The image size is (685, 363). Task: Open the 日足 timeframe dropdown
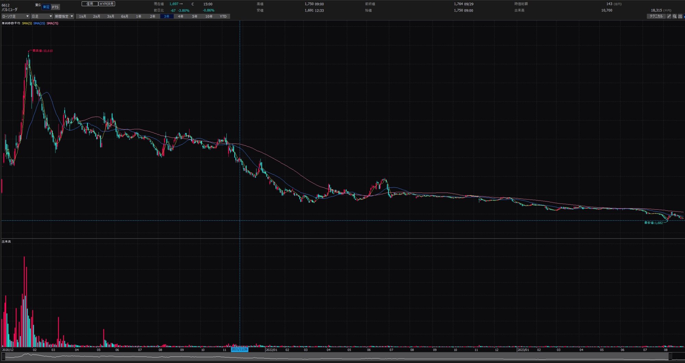tap(41, 16)
